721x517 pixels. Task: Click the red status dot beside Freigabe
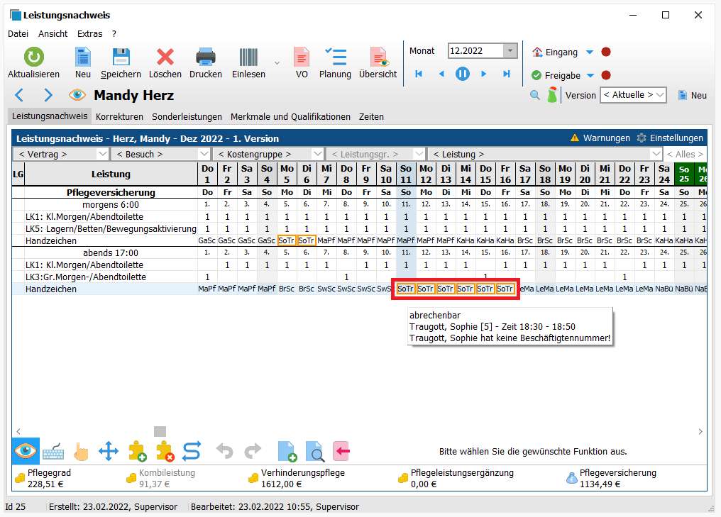(606, 75)
